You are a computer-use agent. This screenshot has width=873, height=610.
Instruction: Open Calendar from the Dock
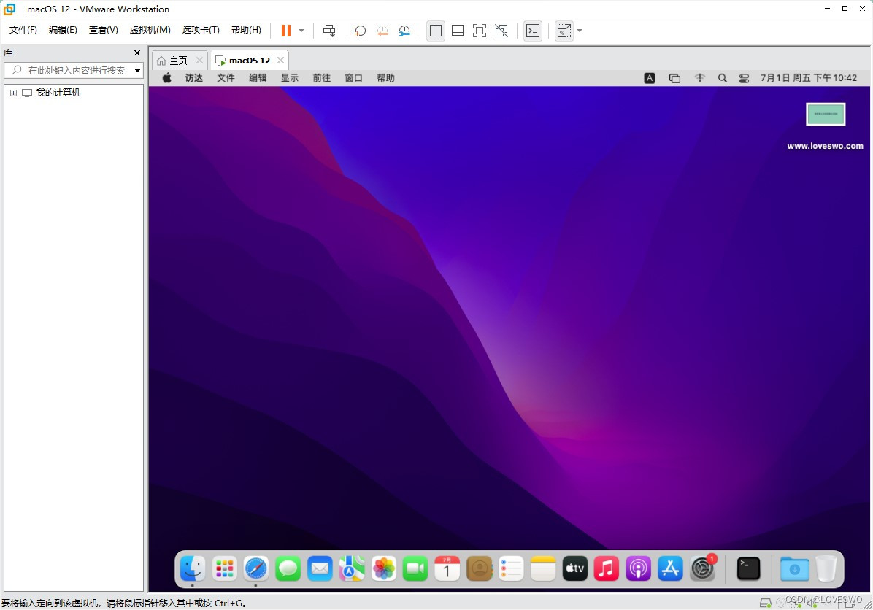point(447,569)
